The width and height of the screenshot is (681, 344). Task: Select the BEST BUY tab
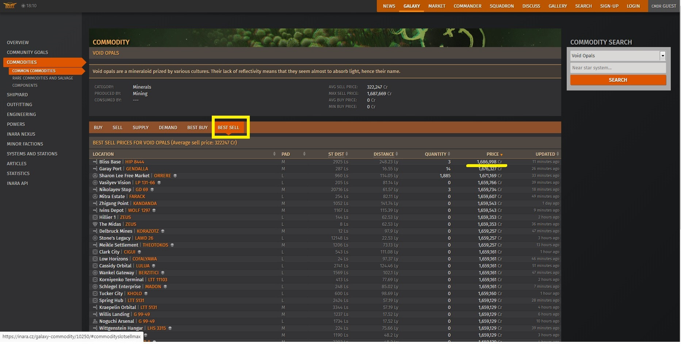[198, 128]
